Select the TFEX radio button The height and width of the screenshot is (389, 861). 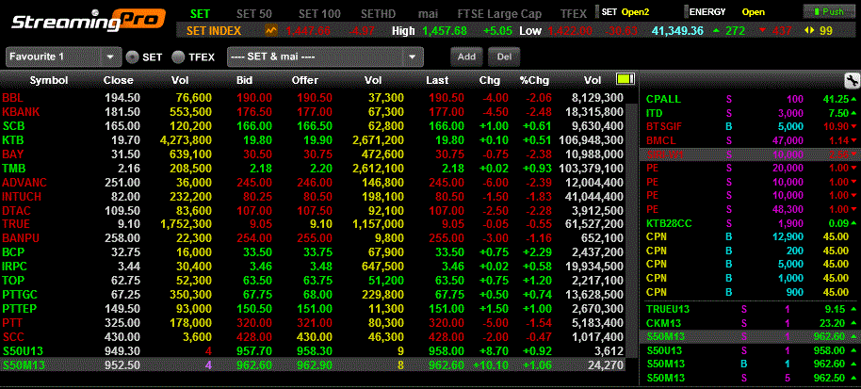point(177,57)
